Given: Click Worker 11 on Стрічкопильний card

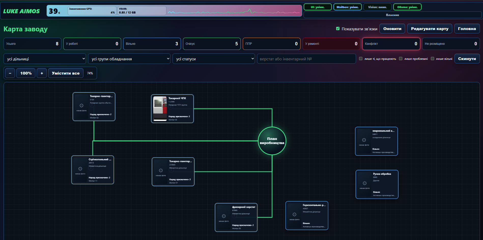Looking at the screenshot, I should click(x=93, y=181).
